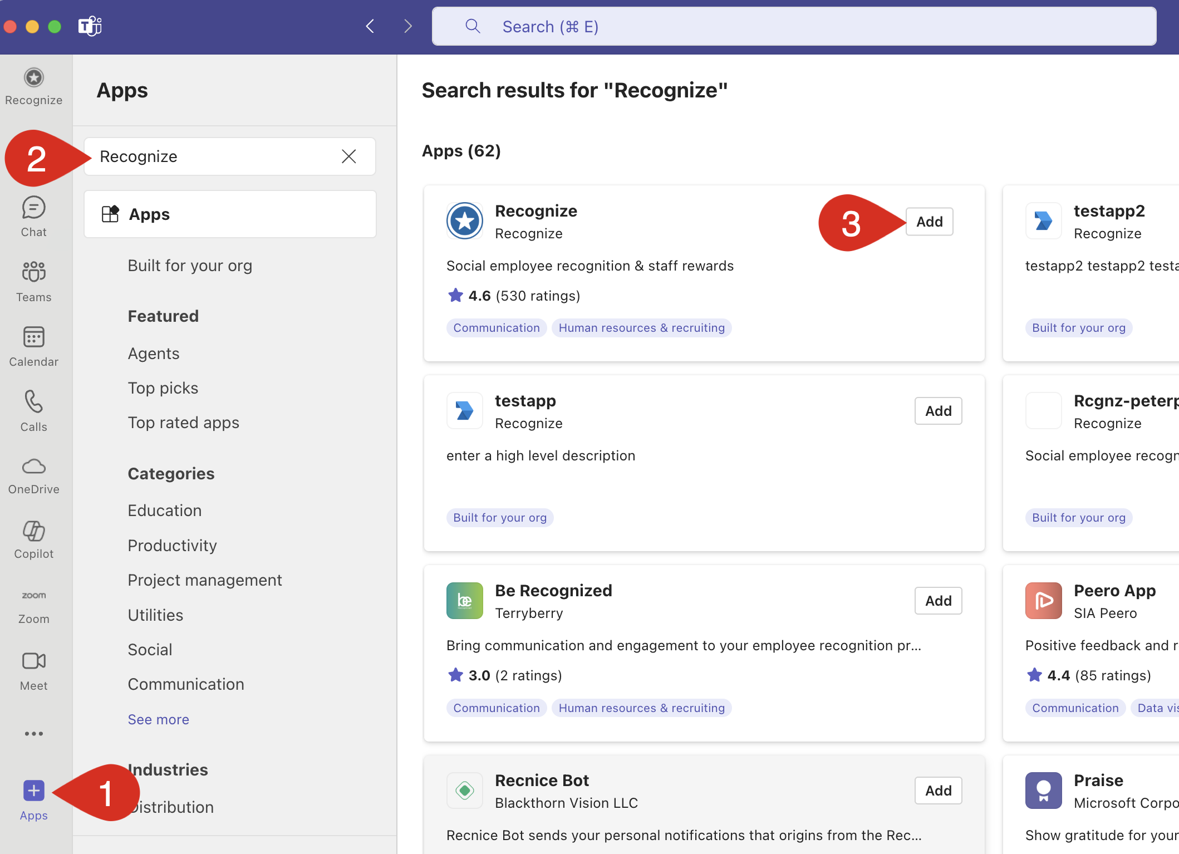Open the Recnice Bot app card
This screenshot has height=854, width=1179.
point(704,804)
